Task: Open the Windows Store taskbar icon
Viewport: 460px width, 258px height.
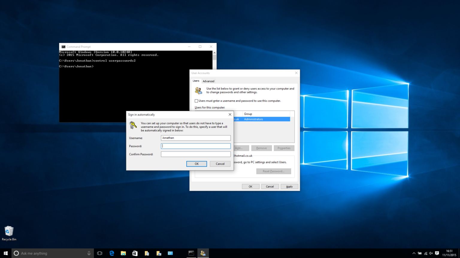Action: [x=135, y=253]
